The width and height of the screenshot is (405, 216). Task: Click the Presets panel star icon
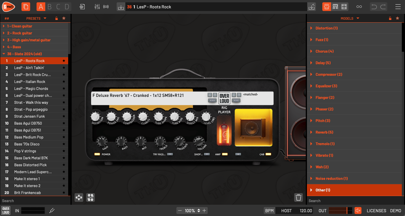click(x=64, y=18)
